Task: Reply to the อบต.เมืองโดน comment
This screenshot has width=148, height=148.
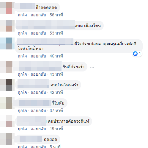Action: (x=38, y=33)
